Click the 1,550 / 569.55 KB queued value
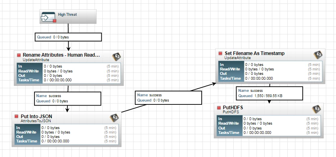Viewport: 336px width, 157px height. [269, 96]
